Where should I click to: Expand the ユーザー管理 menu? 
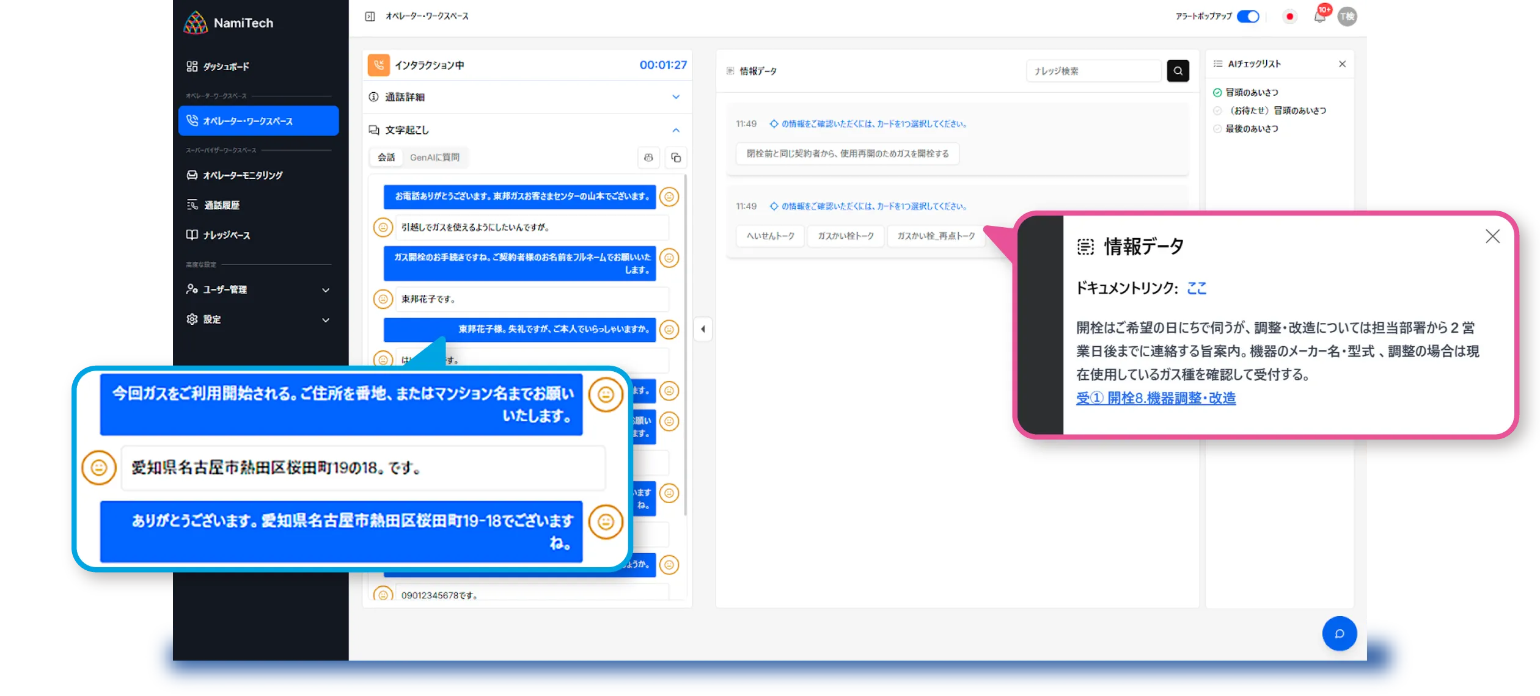pos(258,289)
